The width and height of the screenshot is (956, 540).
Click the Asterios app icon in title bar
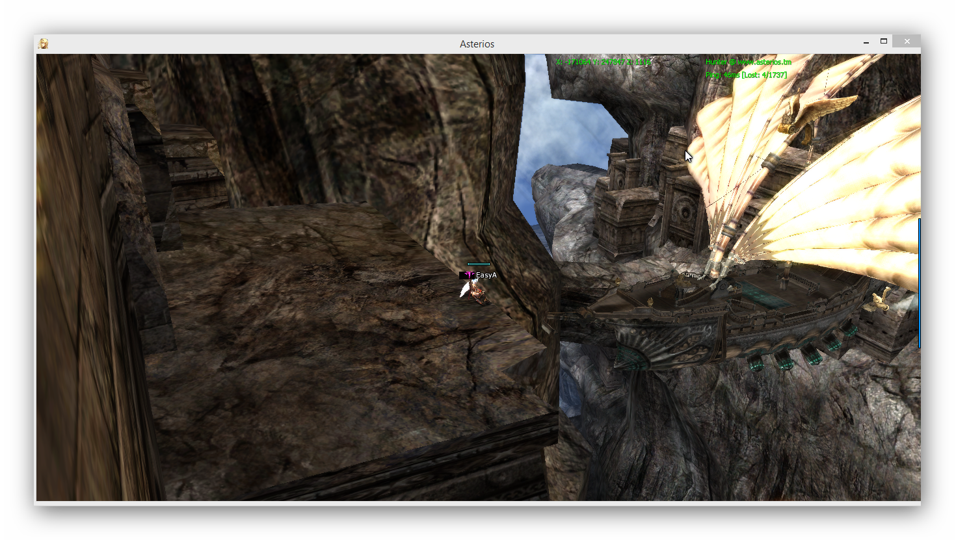coord(43,44)
